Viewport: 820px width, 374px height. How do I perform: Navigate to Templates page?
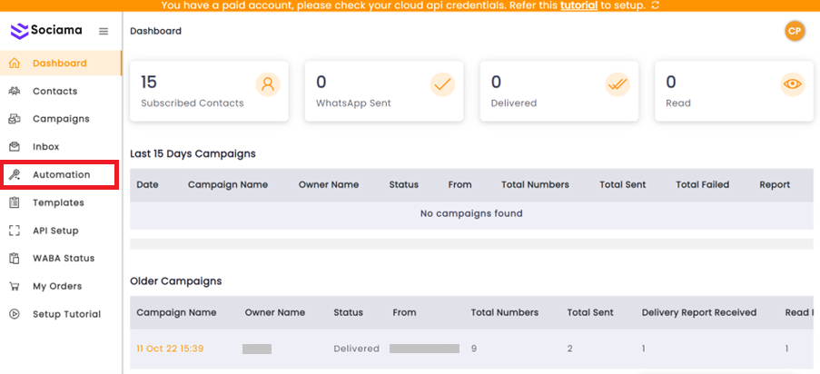click(58, 202)
